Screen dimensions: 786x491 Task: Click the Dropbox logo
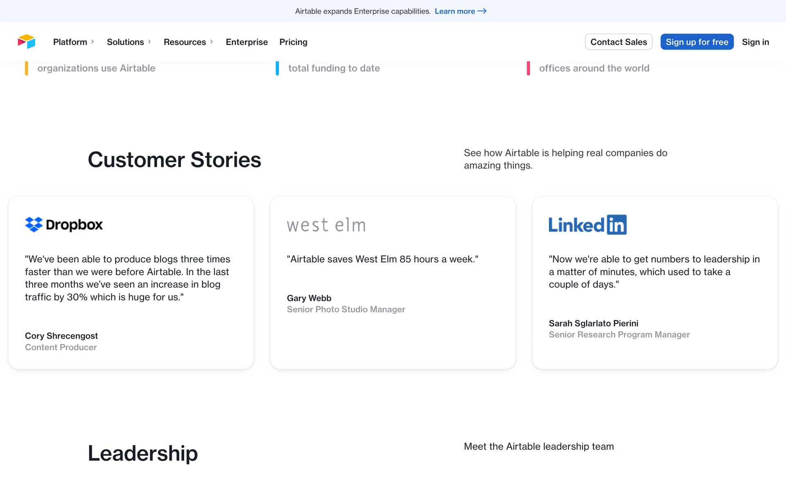(64, 225)
